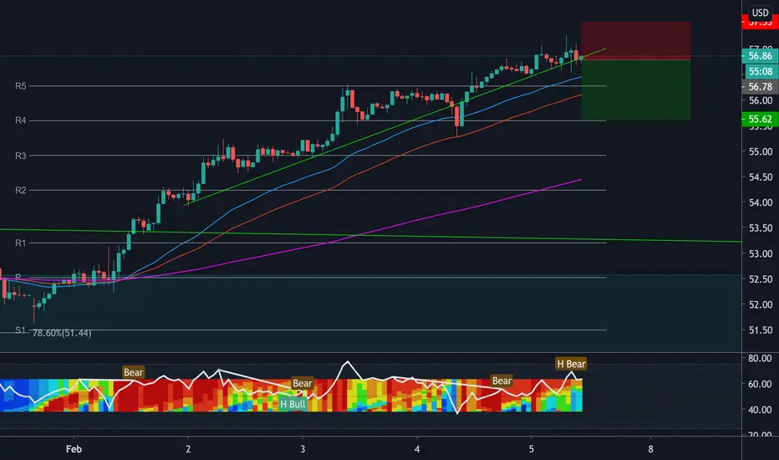Image resolution: width=779 pixels, height=460 pixels.
Task: Click the R4 pivot level label
Action: (x=20, y=120)
